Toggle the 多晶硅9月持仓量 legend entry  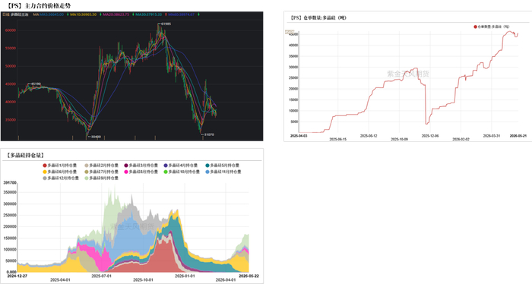click(x=101, y=178)
